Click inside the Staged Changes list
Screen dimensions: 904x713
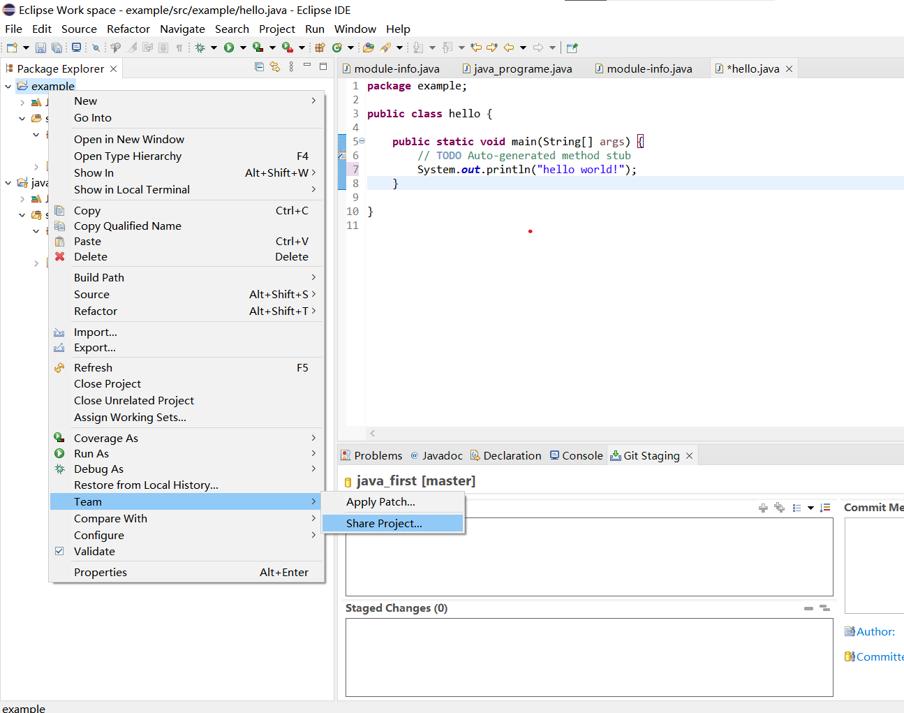(x=589, y=657)
